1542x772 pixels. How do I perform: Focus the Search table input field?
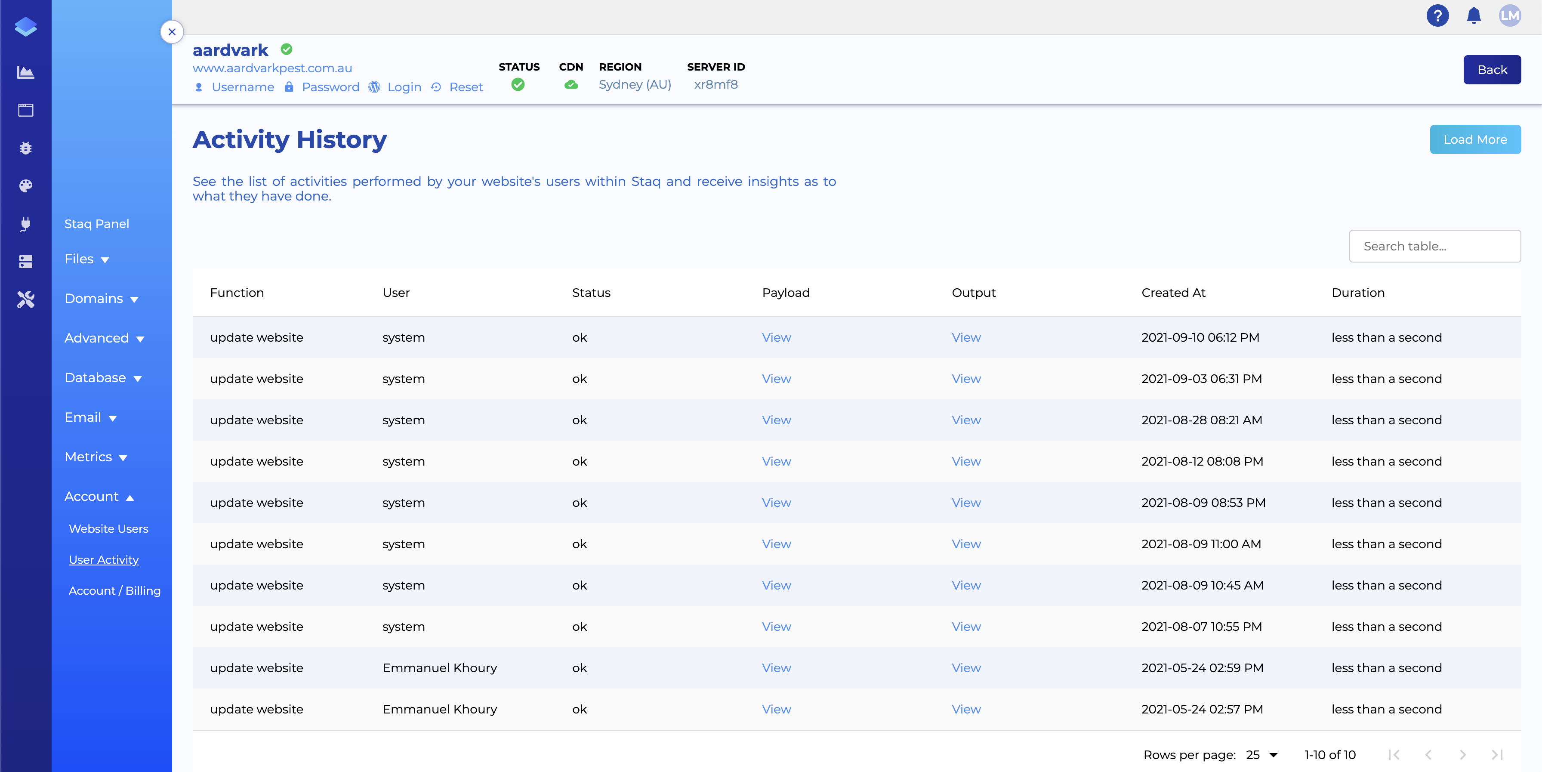pos(1434,246)
